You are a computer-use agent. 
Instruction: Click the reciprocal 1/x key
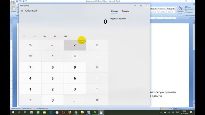(x=97, y=45)
